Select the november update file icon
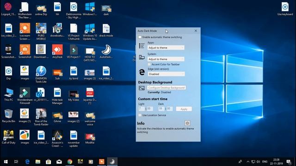The width and height of the screenshot is (296, 166). point(74,139)
